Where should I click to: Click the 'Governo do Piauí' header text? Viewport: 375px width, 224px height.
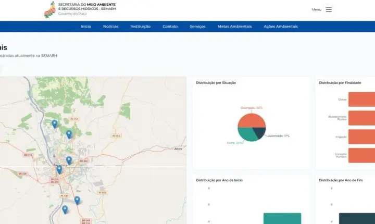(73, 14)
